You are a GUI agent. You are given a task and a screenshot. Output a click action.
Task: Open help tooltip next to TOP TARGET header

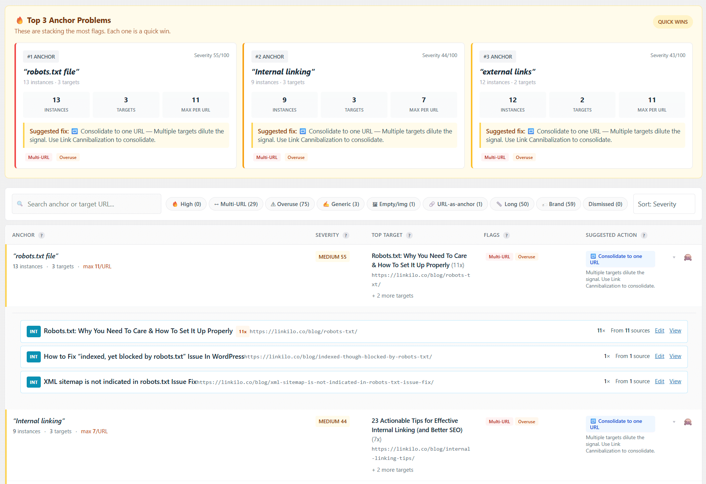409,235
